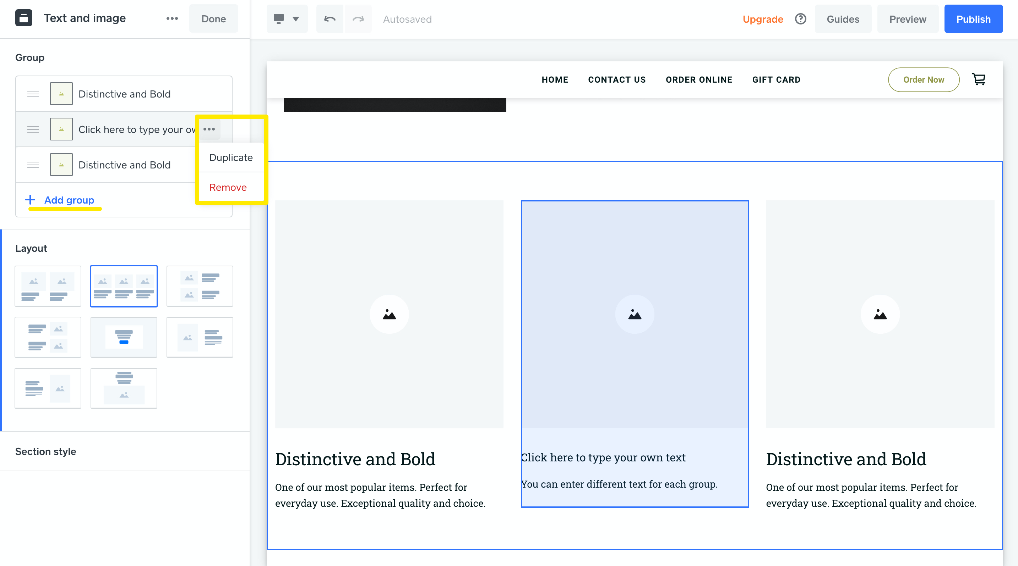The height and width of the screenshot is (566, 1018).
Task: Click the desktop device preview icon
Action: [279, 18]
